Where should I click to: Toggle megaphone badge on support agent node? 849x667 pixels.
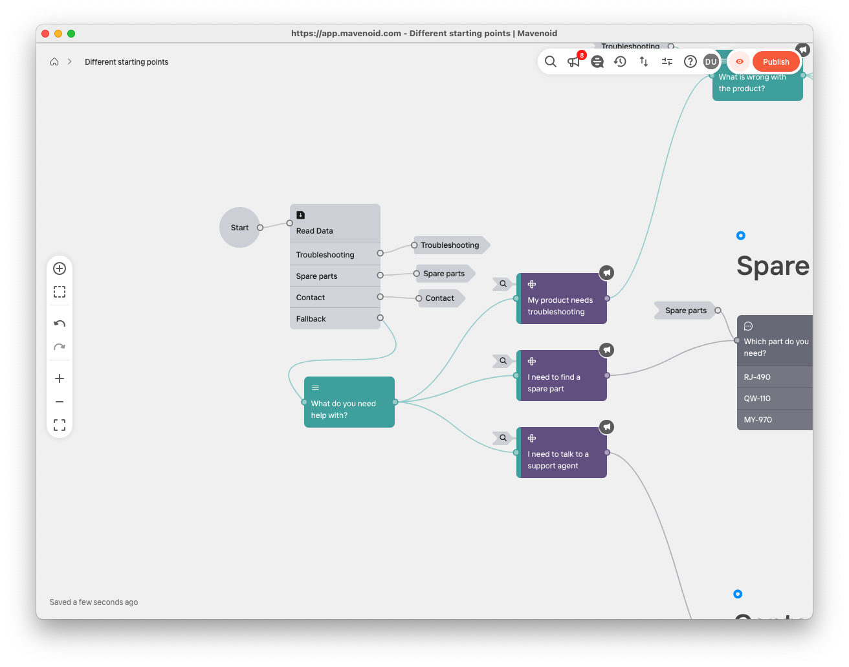coord(606,427)
